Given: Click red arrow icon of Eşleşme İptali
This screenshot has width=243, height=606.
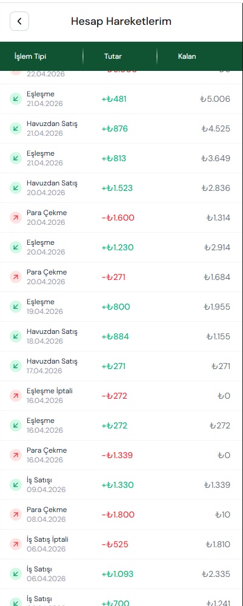Looking at the screenshot, I should coord(16,396).
